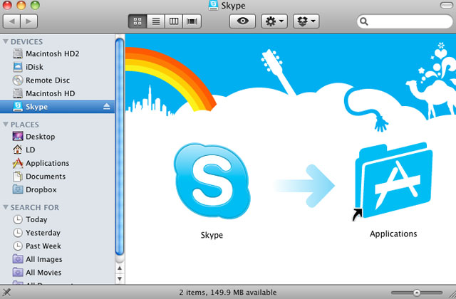Viewport: 456px width, 299px height.
Task: Open the Documents sidebar icon
Action: pyautogui.click(x=18, y=177)
